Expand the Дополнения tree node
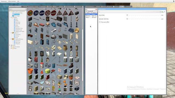175x98 pixels. point(11,47)
